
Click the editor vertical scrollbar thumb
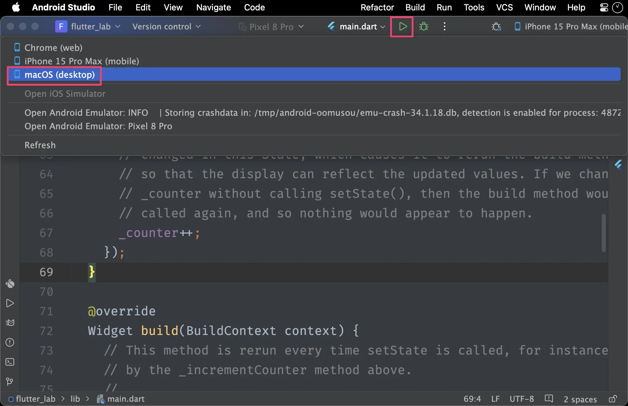(x=603, y=233)
